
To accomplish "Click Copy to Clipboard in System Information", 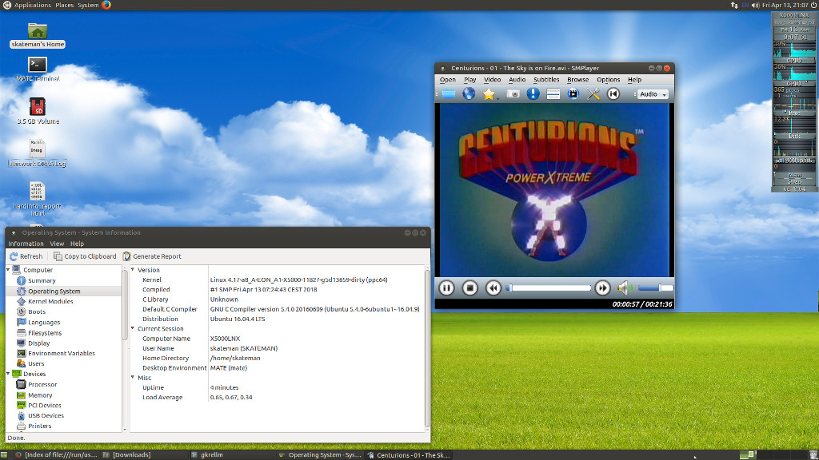I will (85, 256).
